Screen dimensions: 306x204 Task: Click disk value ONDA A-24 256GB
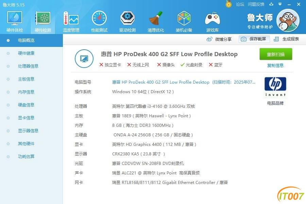(153, 135)
